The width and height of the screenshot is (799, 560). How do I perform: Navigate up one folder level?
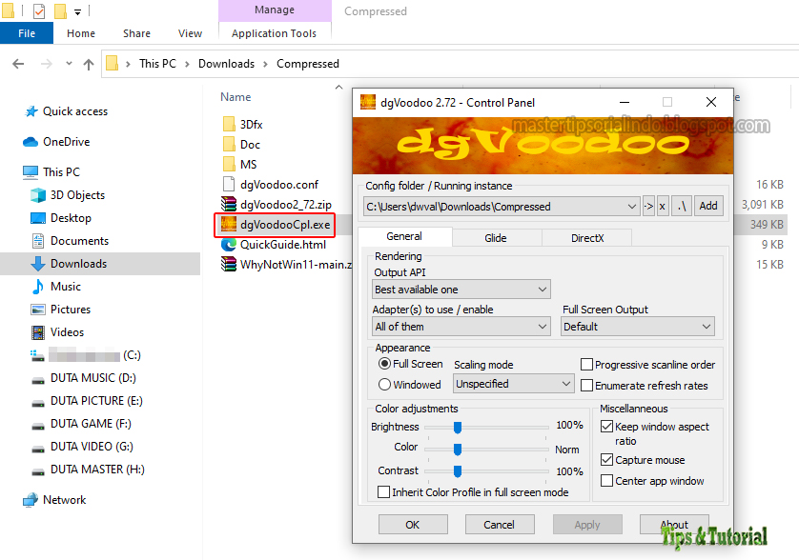coord(87,63)
